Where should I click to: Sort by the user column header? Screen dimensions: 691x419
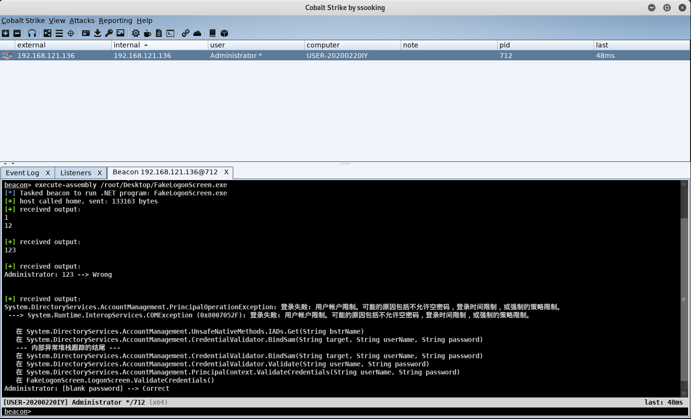point(256,45)
